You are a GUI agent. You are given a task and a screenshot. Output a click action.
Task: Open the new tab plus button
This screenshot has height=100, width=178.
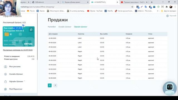tap(152, 2)
